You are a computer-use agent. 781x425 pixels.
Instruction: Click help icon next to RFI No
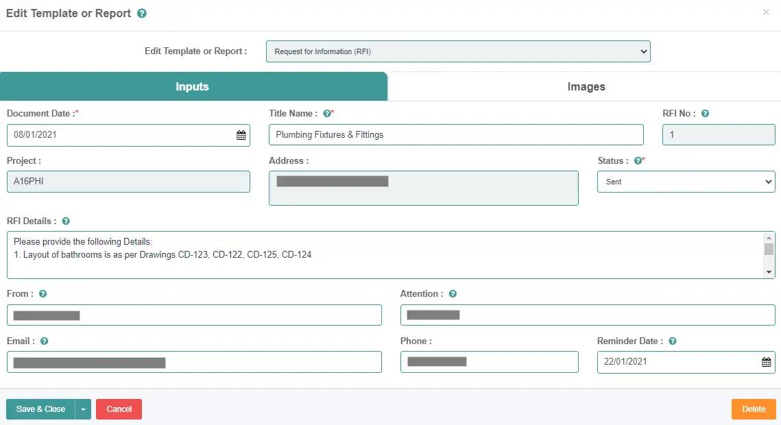pyautogui.click(x=705, y=114)
